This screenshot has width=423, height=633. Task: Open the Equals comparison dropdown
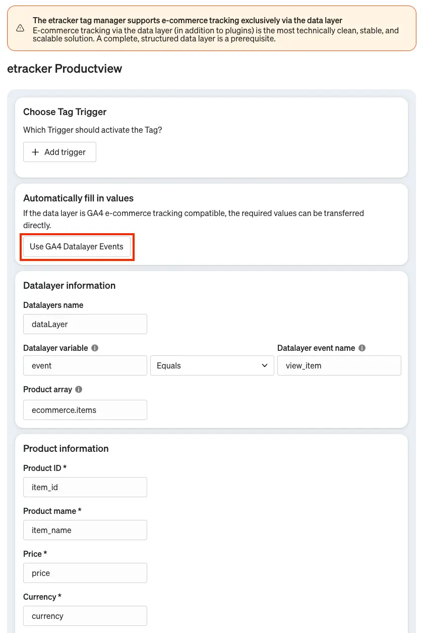[x=212, y=365]
